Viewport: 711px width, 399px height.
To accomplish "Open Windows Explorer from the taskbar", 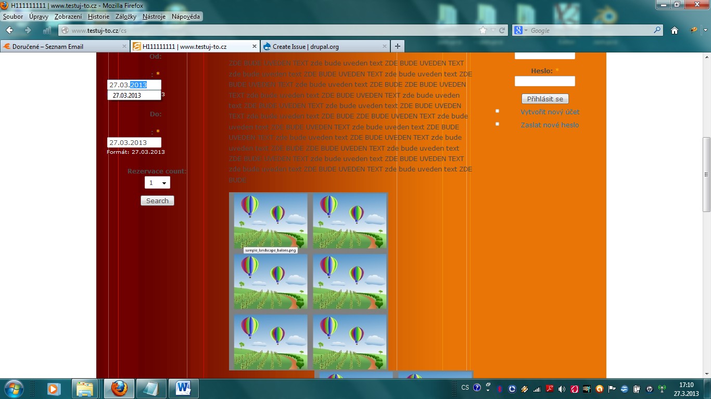I will [85, 389].
